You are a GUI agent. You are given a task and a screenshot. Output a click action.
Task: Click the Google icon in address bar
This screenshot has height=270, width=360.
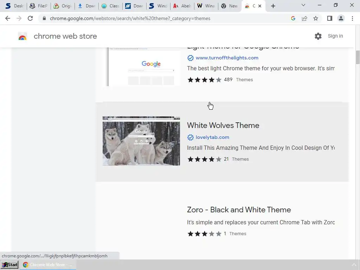(293, 18)
